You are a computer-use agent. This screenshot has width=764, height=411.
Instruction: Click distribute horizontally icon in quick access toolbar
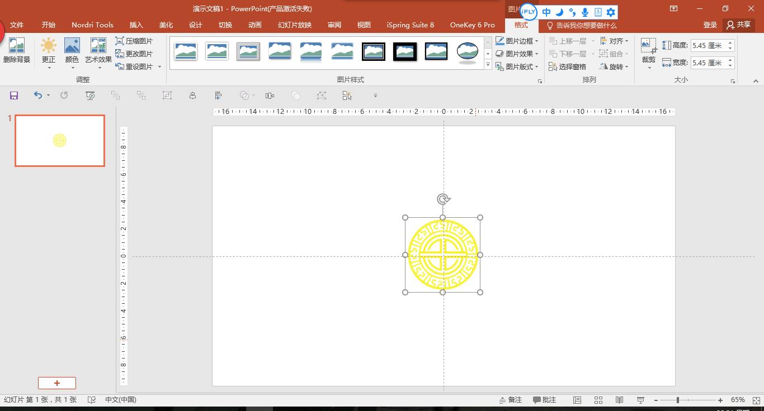tap(270, 95)
